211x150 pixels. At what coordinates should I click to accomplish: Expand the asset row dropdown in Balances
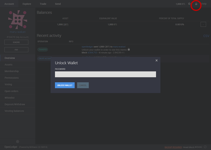pyautogui.click(x=203, y=24)
